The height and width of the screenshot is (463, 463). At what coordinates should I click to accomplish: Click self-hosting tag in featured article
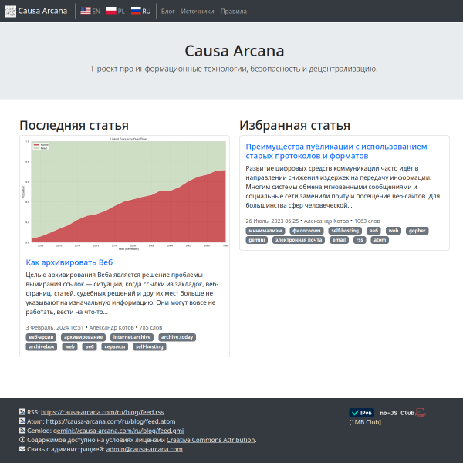click(x=345, y=231)
